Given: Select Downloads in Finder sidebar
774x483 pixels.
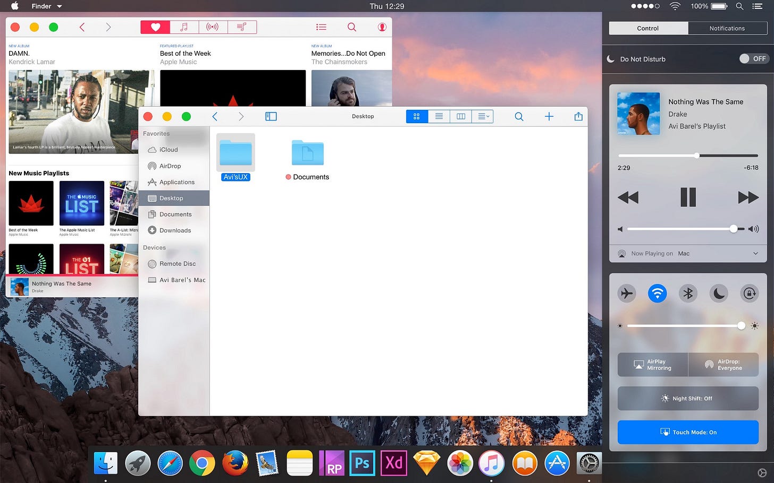Looking at the screenshot, I should 174,230.
